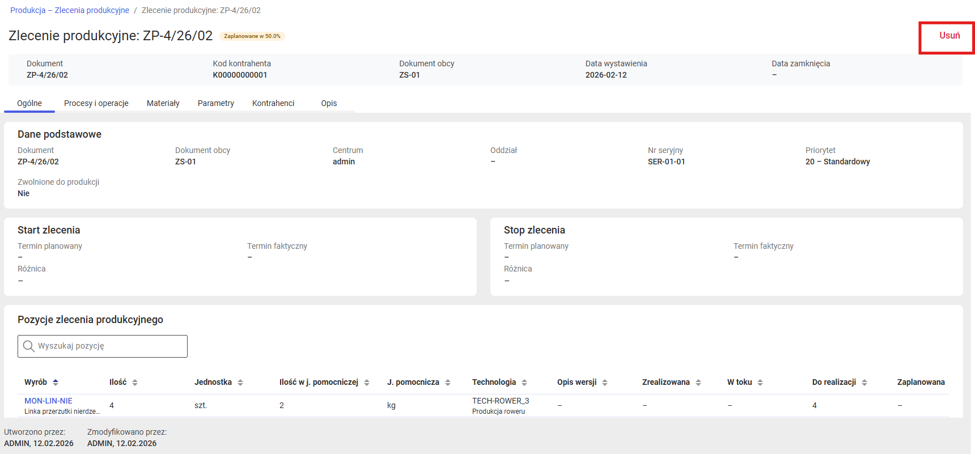Viewport: 975px width, 454px height.
Task: Sort by Zrealizowana column arrows
Action: pyautogui.click(x=698, y=383)
